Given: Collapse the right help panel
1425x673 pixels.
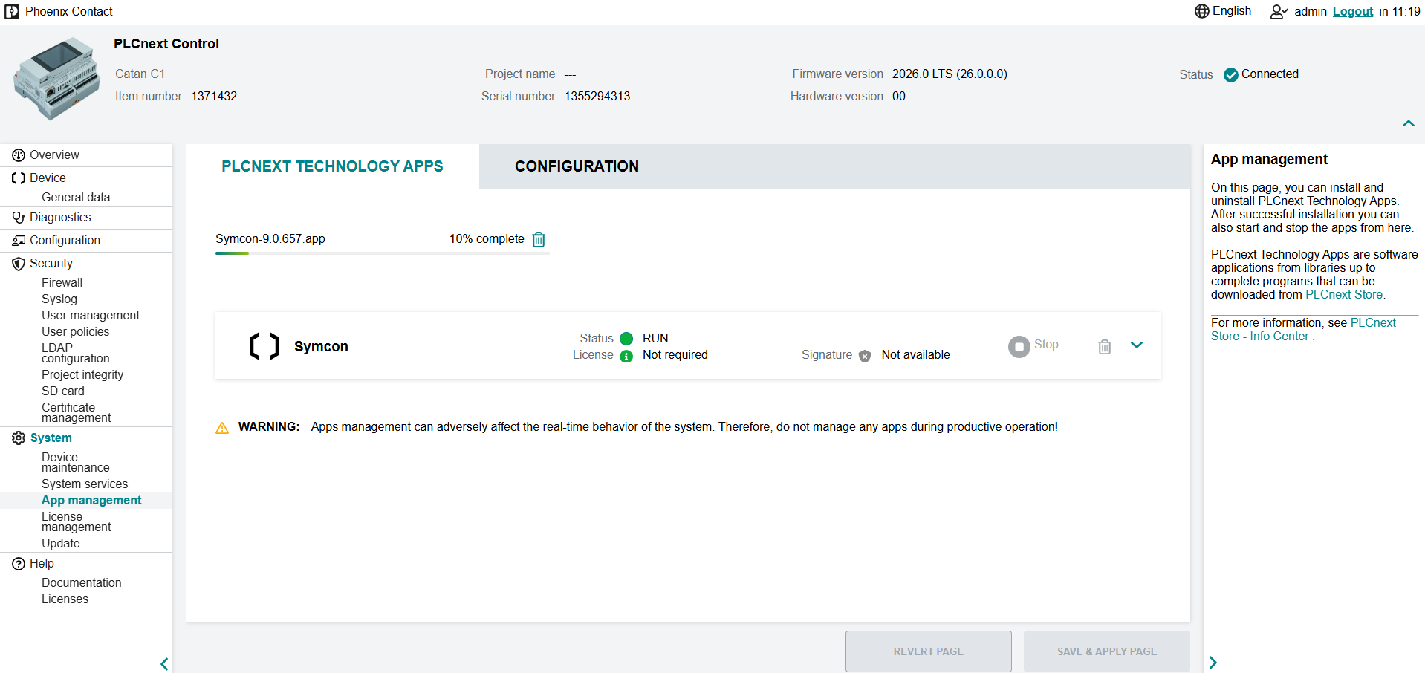Looking at the screenshot, I should [x=1213, y=663].
